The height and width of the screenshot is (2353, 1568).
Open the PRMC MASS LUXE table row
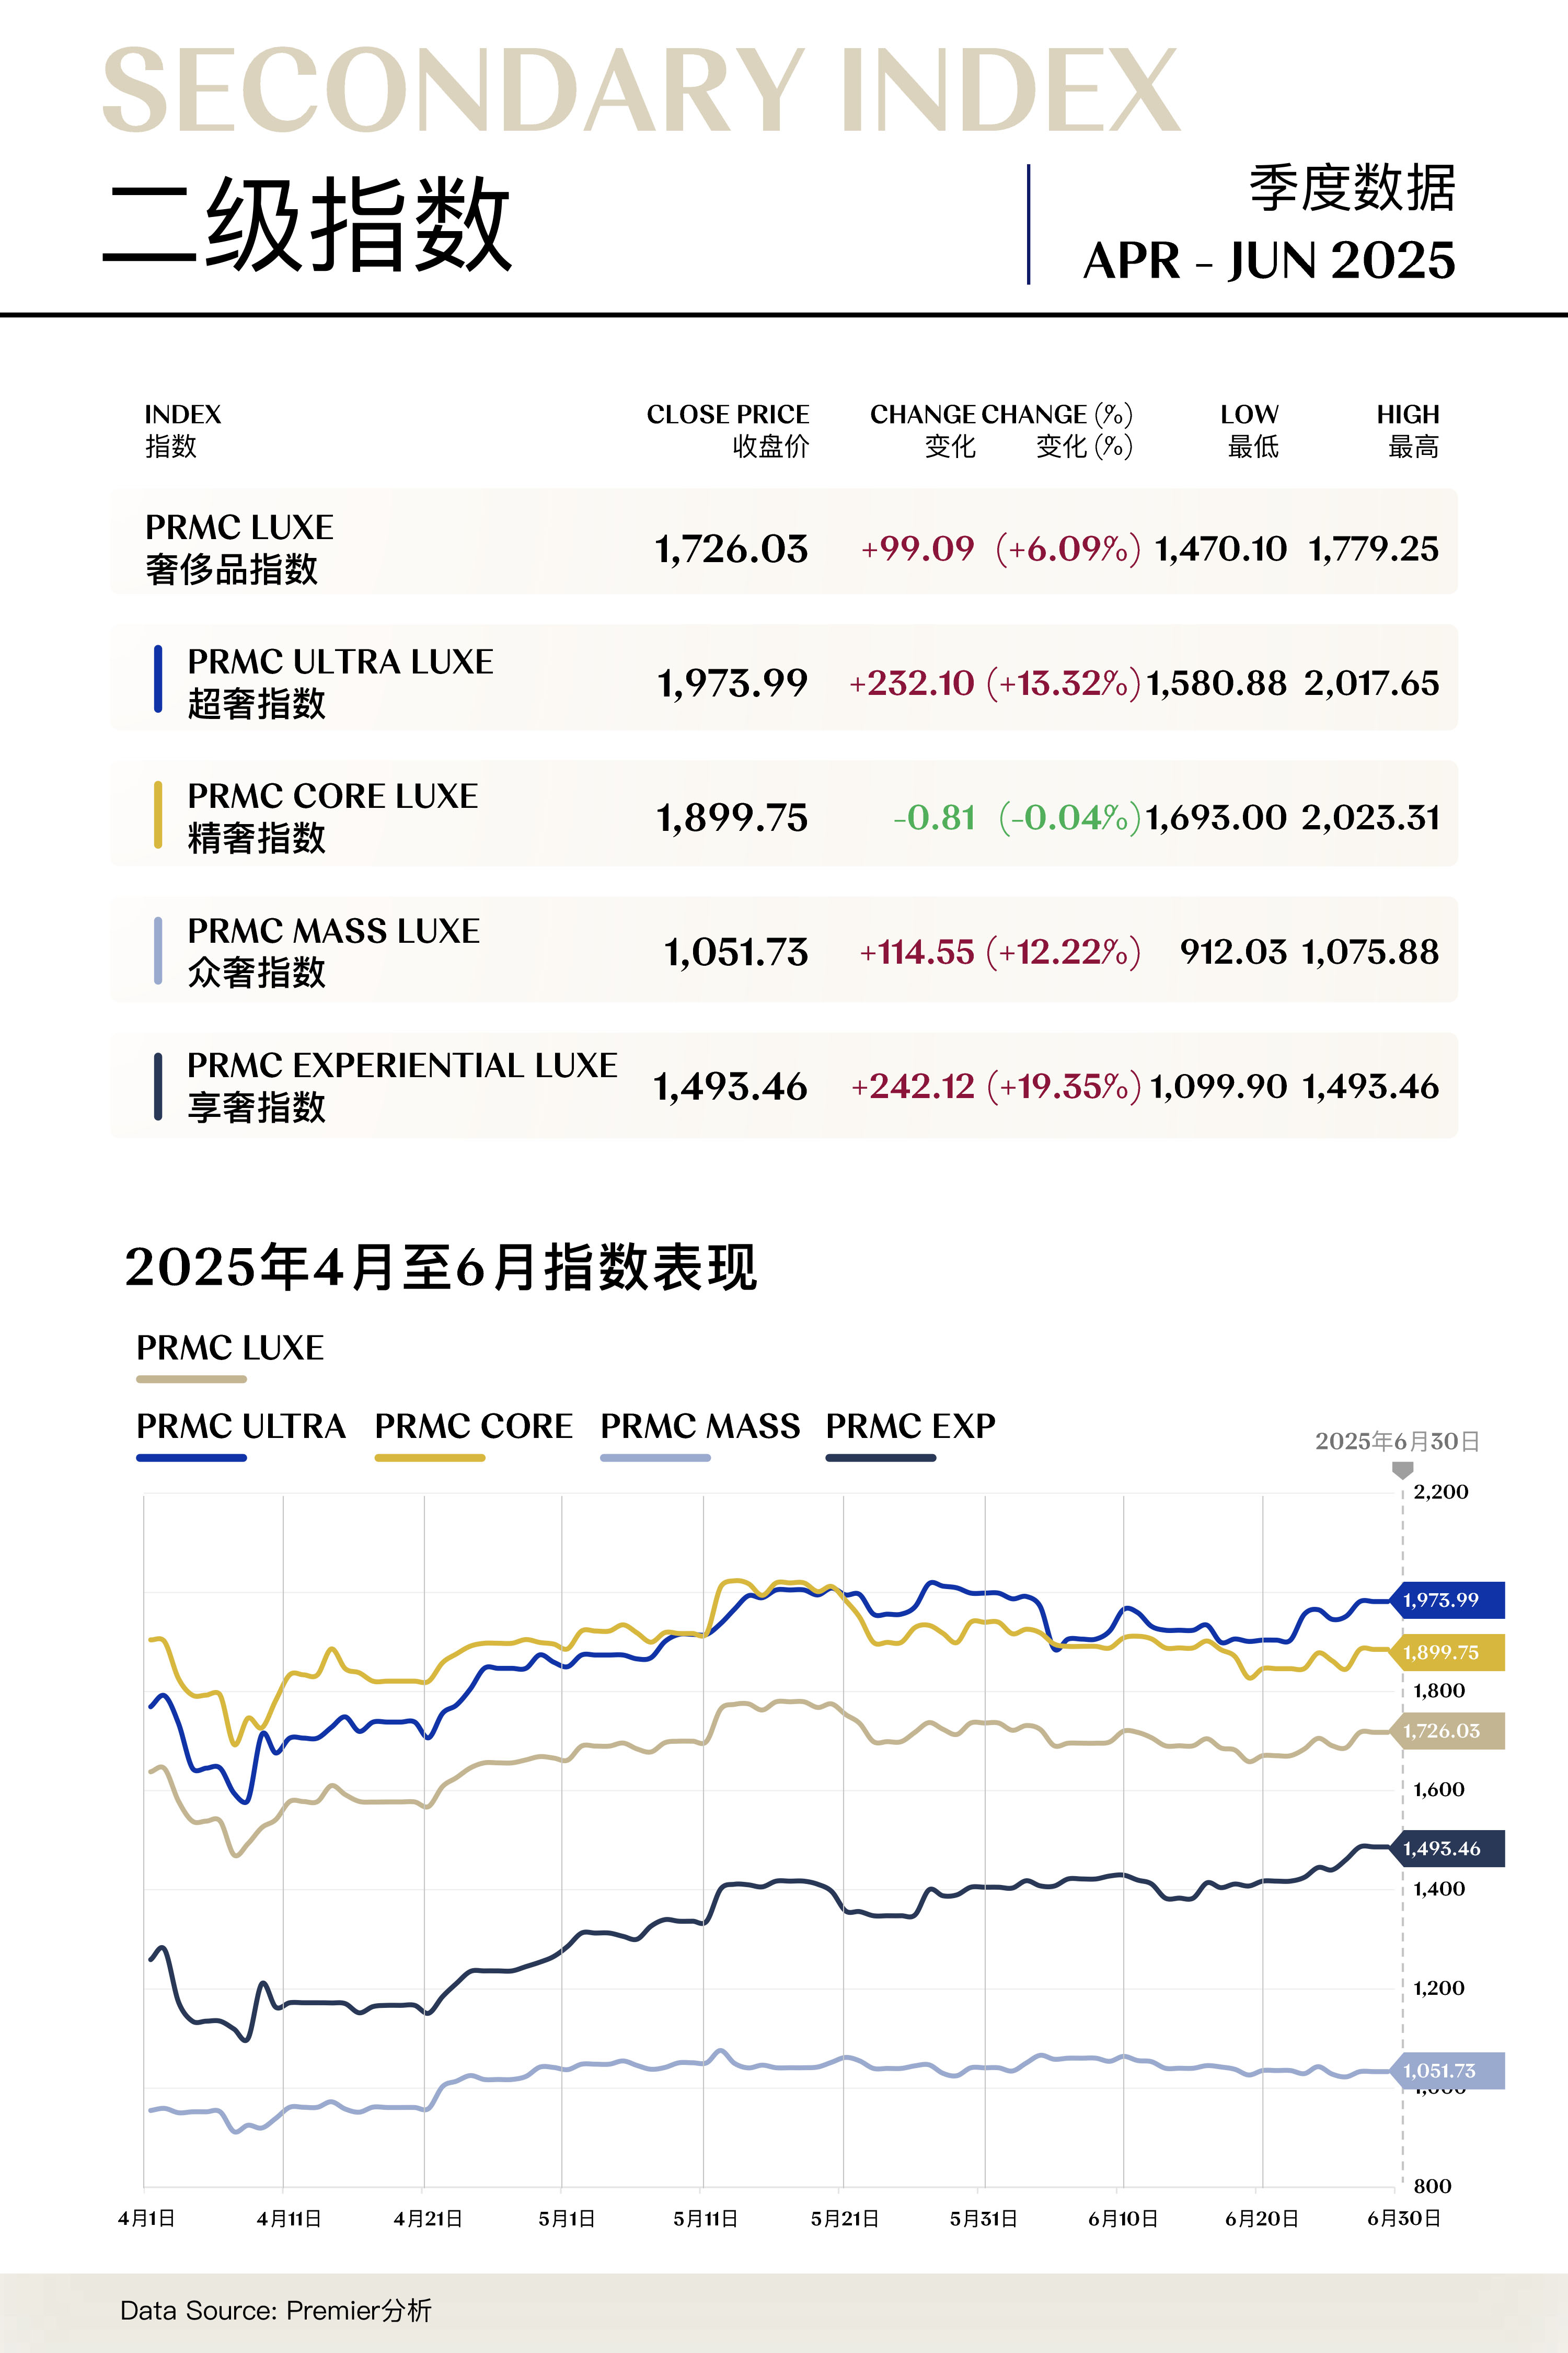(783, 951)
